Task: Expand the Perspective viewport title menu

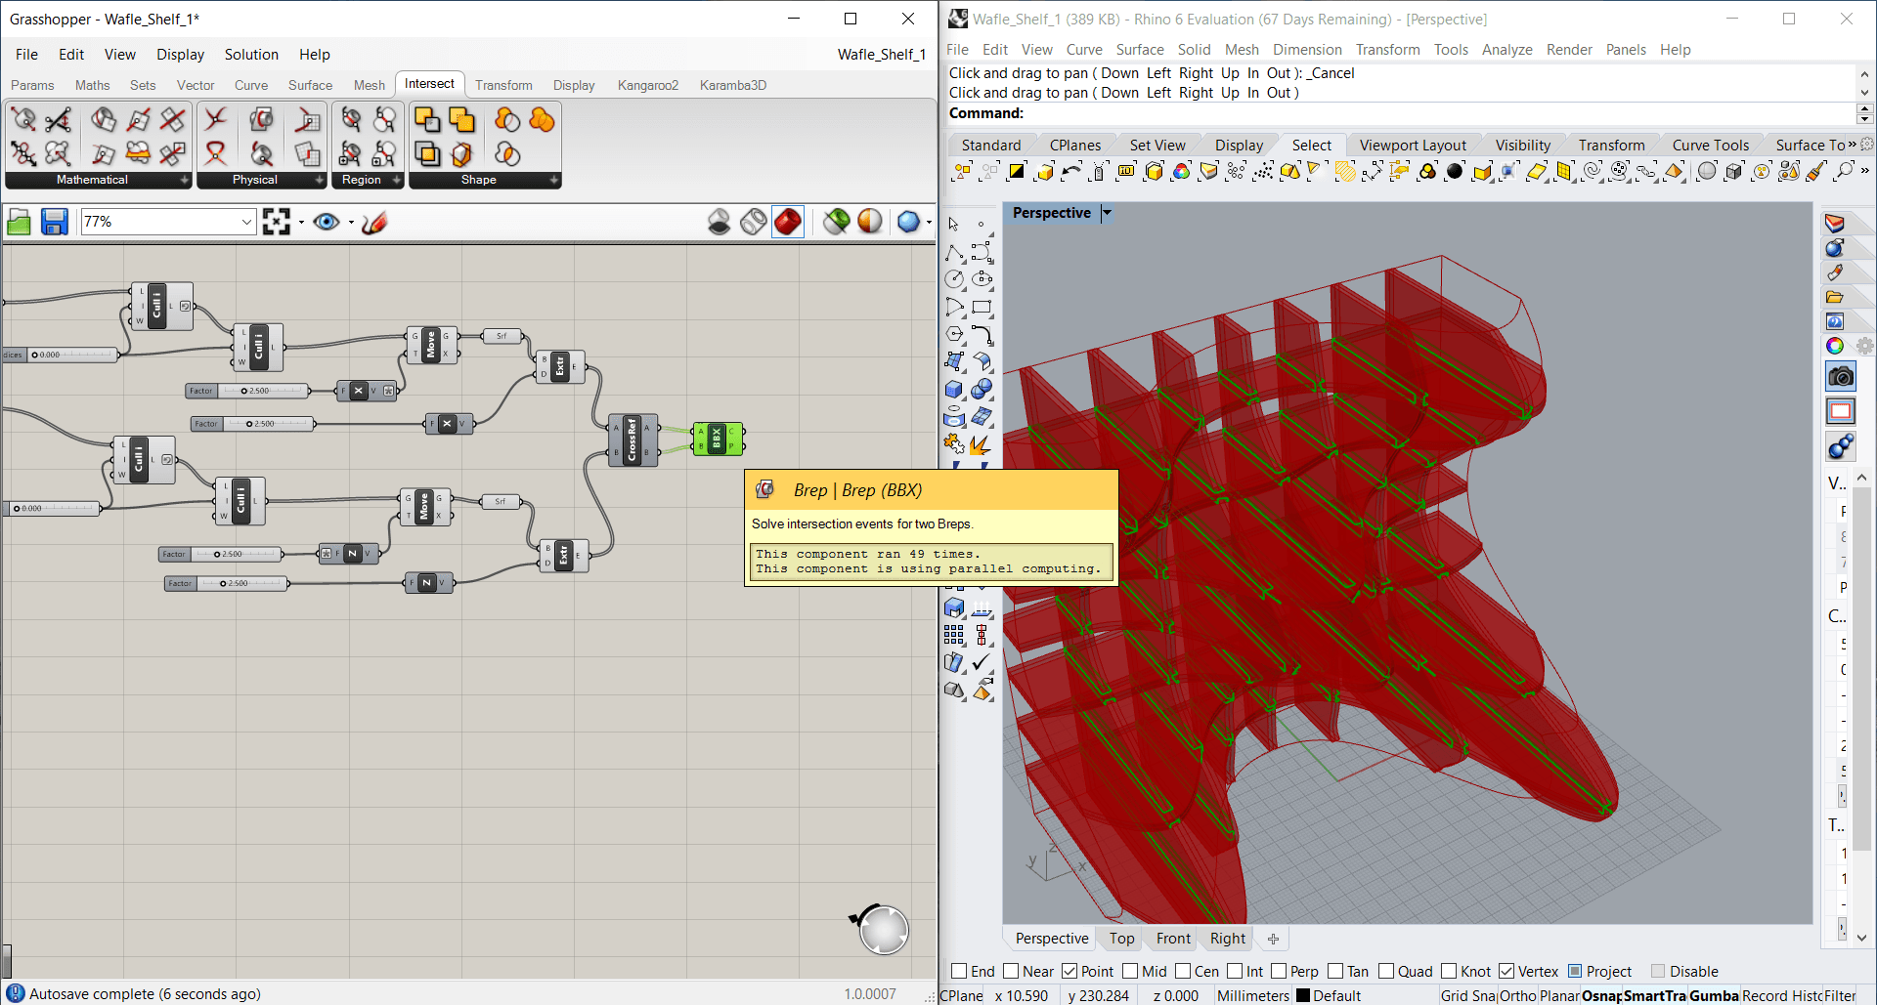Action: (x=1107, y=213)
